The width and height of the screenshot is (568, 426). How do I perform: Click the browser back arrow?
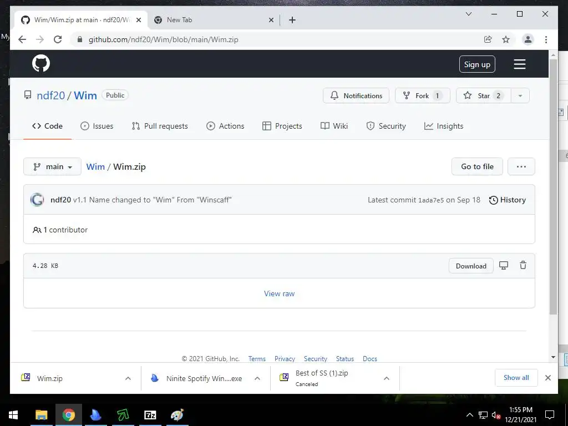[x=22, y=39]
